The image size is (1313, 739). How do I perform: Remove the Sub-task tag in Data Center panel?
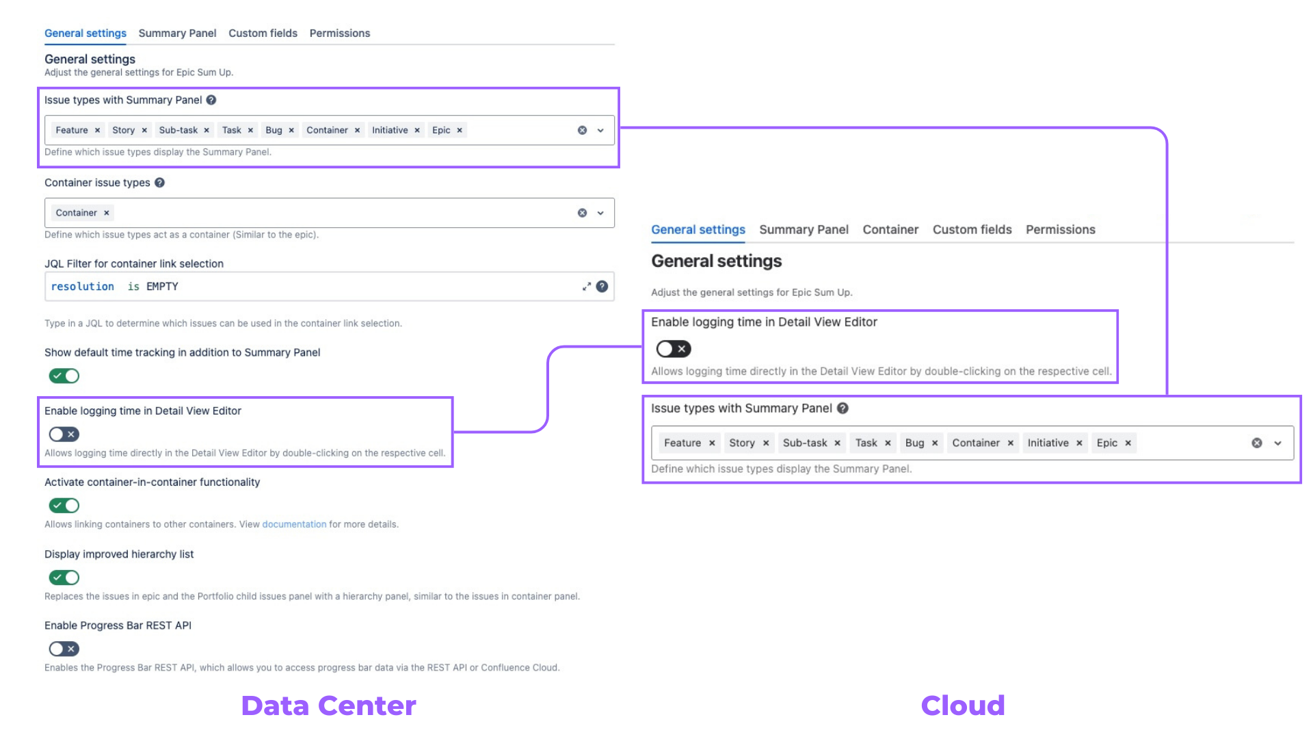pos(207,130)
